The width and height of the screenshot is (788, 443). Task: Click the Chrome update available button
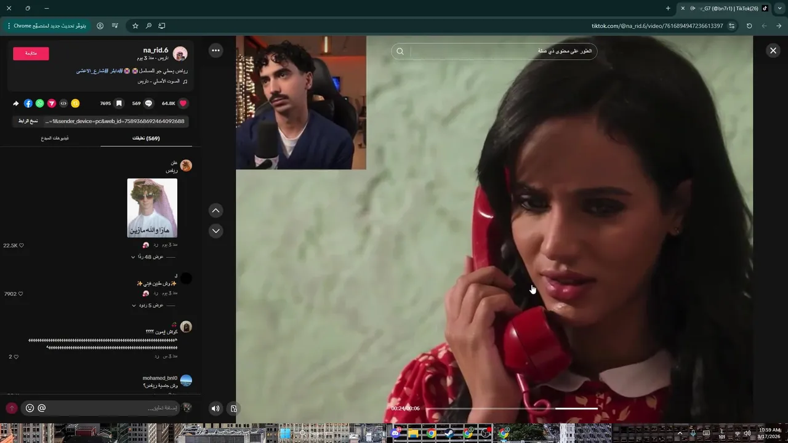coord(47,26)
